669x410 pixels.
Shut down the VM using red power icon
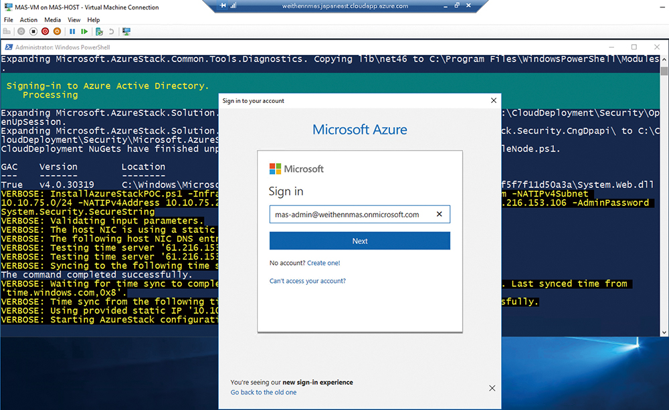click(x=45, y=31)
